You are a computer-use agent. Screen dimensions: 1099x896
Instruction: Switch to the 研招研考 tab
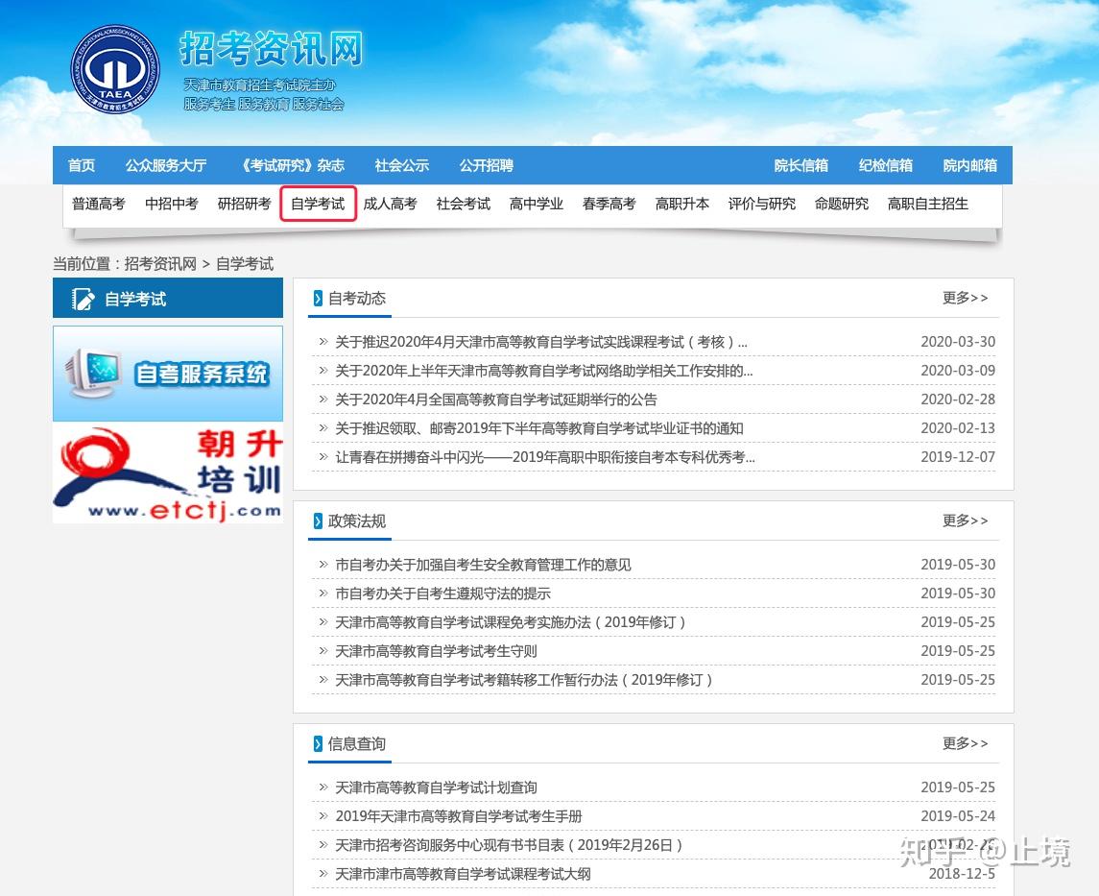tap(245, 204)
